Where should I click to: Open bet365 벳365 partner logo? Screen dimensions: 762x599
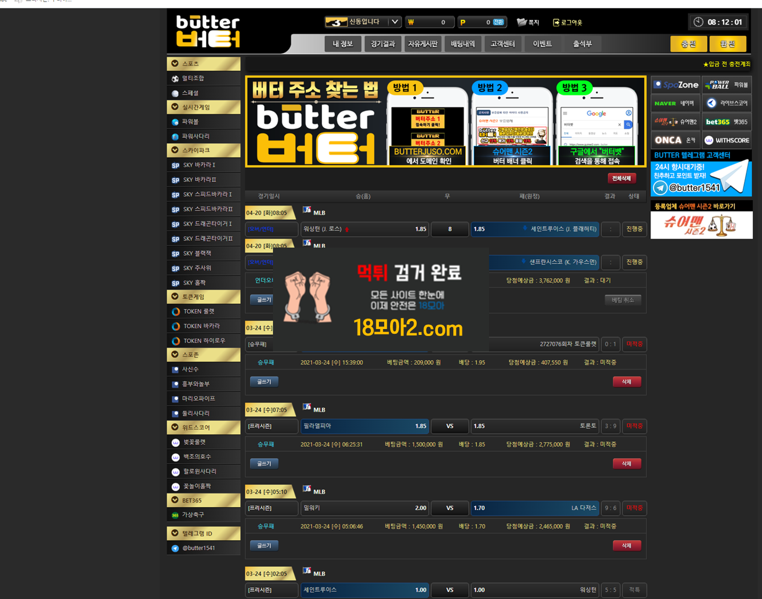pos(727,122)
